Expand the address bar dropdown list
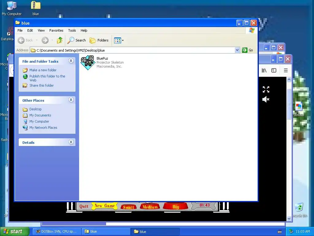Screen dimensions: 314x236 click(x=237, y=50)
